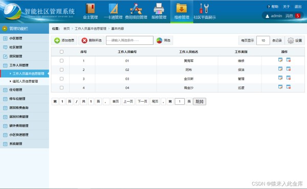307x189 pixels.
Task: Click the 筛选 filter button
Action: tap(164, 40)
